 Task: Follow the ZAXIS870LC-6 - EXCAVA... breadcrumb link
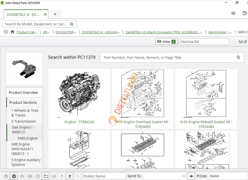point(101,32)
